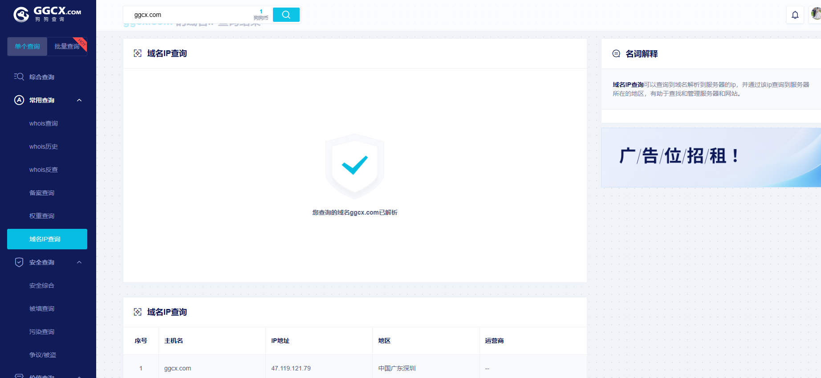This screenshot has height=378, width=821.
Task: Select the highlighted 域名IP查询 sidebar item
Action: pos(47,239)
